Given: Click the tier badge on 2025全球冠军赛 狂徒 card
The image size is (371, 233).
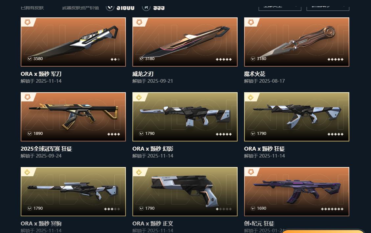Looking at the screenshot, I should tap(28, 97).
